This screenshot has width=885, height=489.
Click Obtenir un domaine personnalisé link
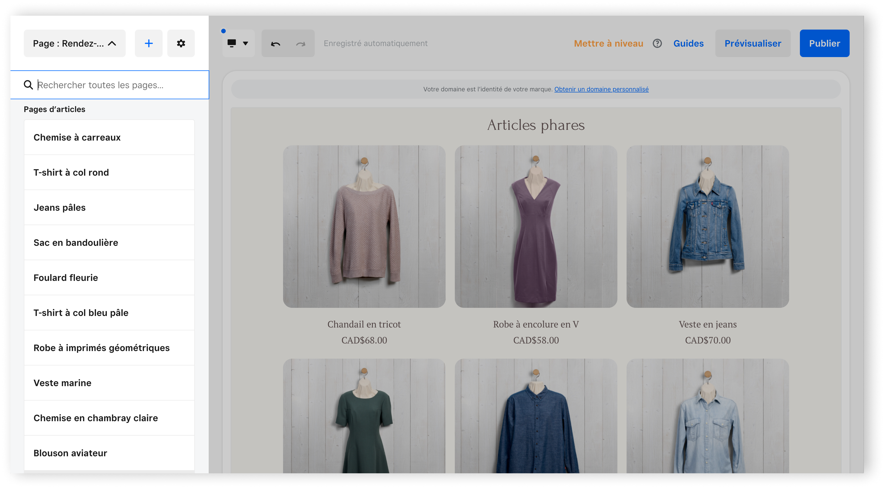[601, 89]
